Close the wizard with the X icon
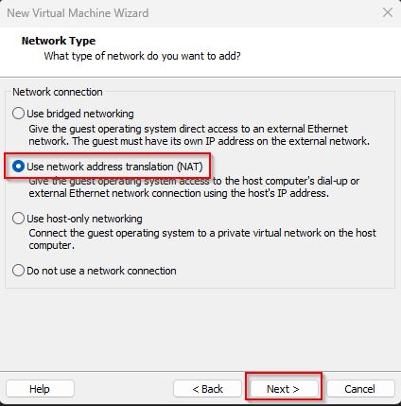 point(388,13)
